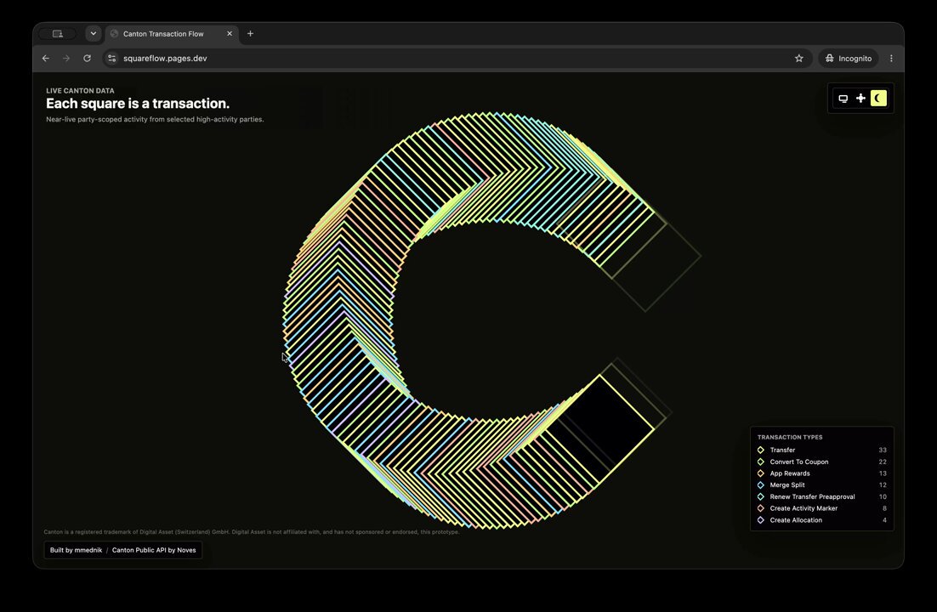
Task: Click the Near-live party-scoped activity subtitle
Action: pyautogui.click(x=155, y=120)
